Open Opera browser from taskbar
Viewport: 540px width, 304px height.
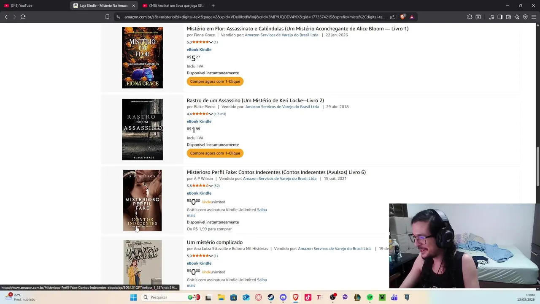tap(258, 297)
